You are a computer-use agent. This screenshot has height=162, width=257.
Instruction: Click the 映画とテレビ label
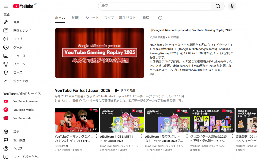22,30
